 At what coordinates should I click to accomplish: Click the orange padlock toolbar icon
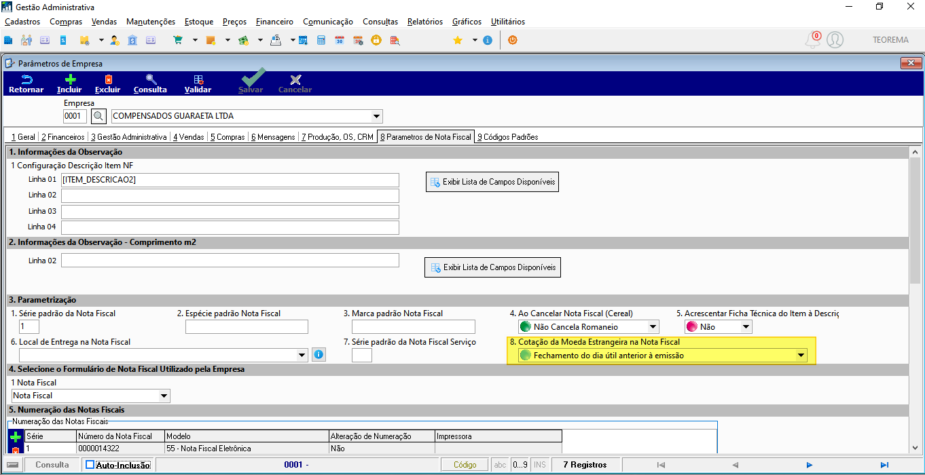pos(376,40)
